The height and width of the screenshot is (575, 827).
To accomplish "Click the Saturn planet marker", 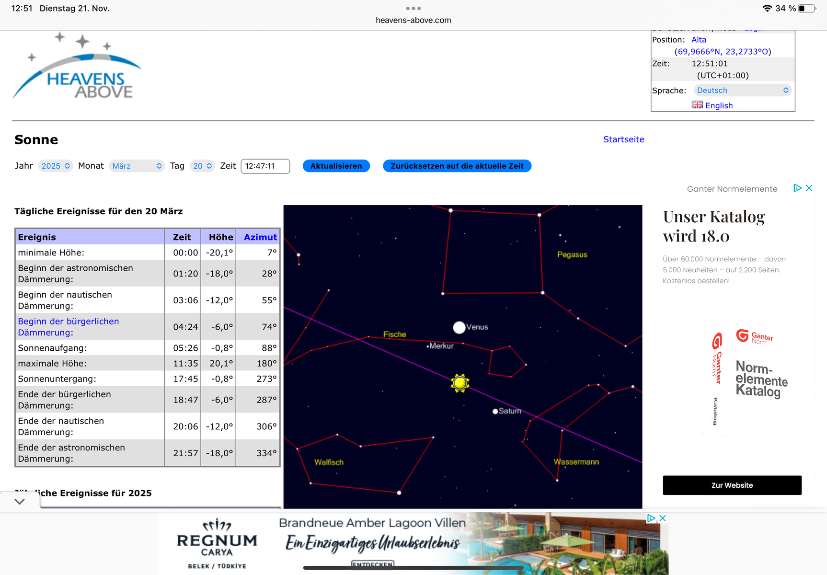I will pyautogui.click(x=495, y=411).
